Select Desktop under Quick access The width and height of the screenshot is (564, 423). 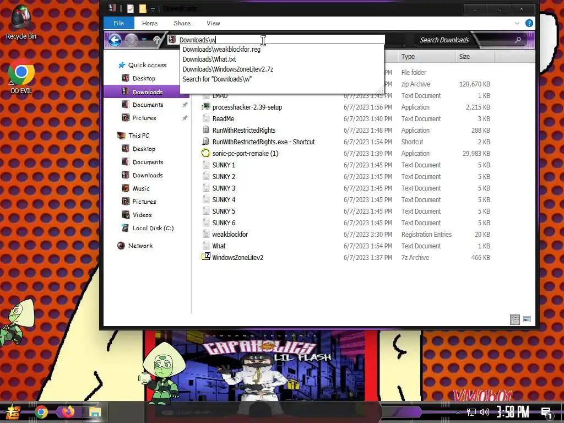pyautogui.click(x=144, y=78)
